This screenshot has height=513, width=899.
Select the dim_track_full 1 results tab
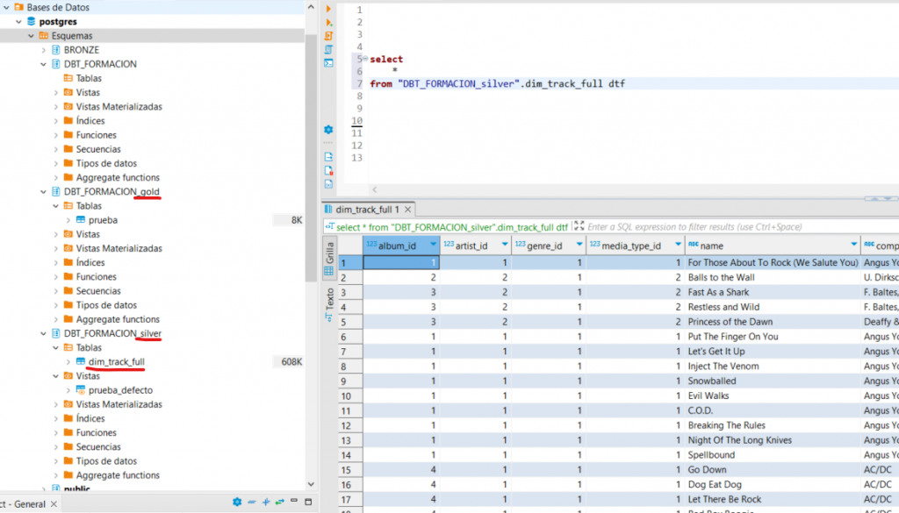point(366,210)
